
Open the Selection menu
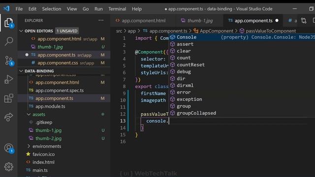52,9
